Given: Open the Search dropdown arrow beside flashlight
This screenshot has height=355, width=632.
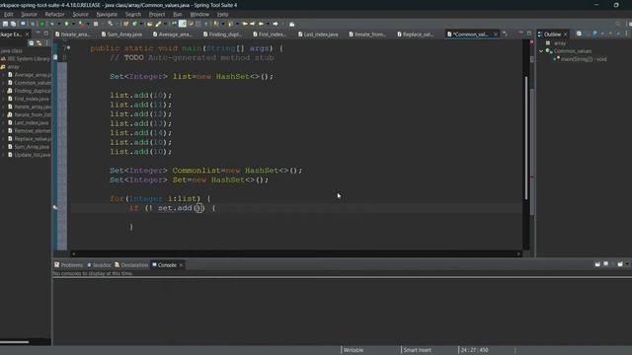Looking at the screenshot, I should (165, 24).
